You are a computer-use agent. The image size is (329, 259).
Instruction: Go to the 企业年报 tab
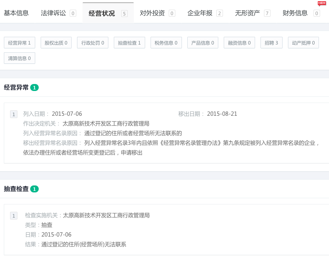pos(205,13)
